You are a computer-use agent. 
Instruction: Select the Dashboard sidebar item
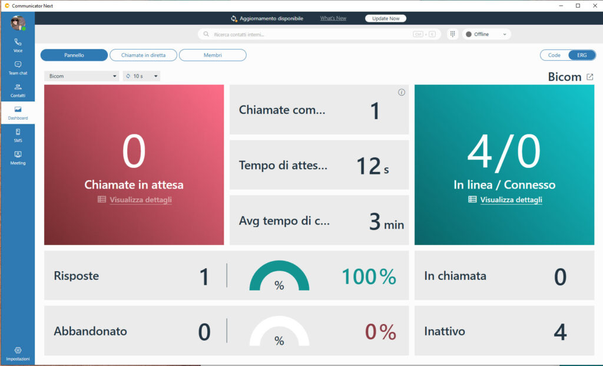tap(18, 113)
